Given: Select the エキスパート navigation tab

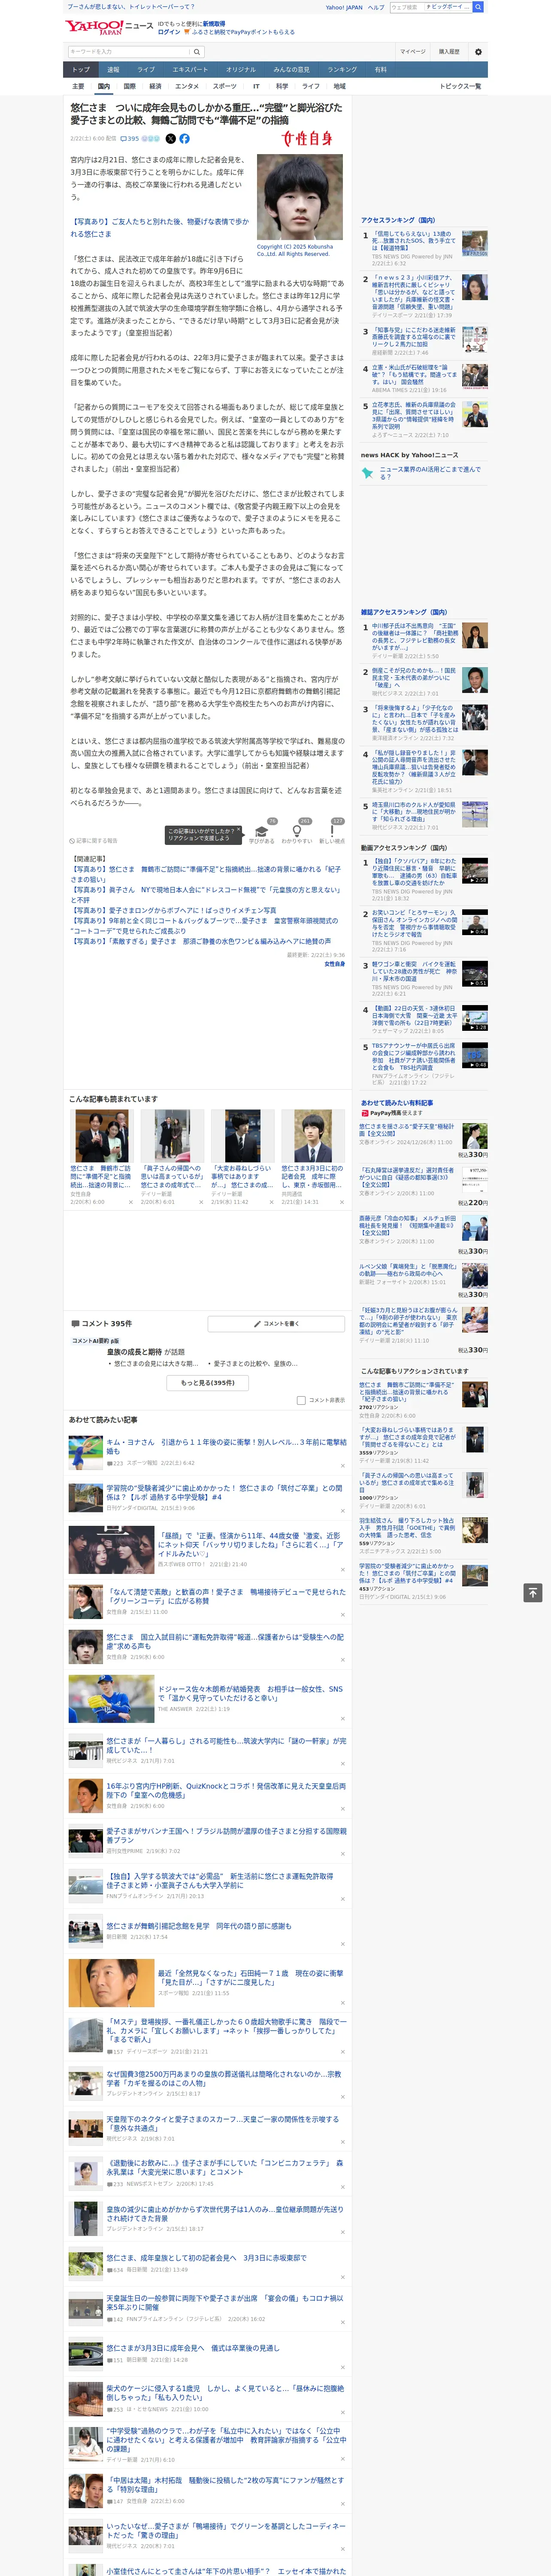Looking at the screenshot, I should [x=190, y=70].
